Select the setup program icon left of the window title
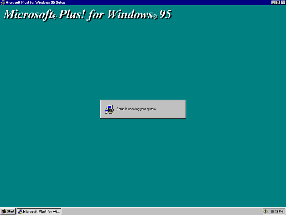The width and height of the screenshot is (286, 215). [x=3, y=2]
